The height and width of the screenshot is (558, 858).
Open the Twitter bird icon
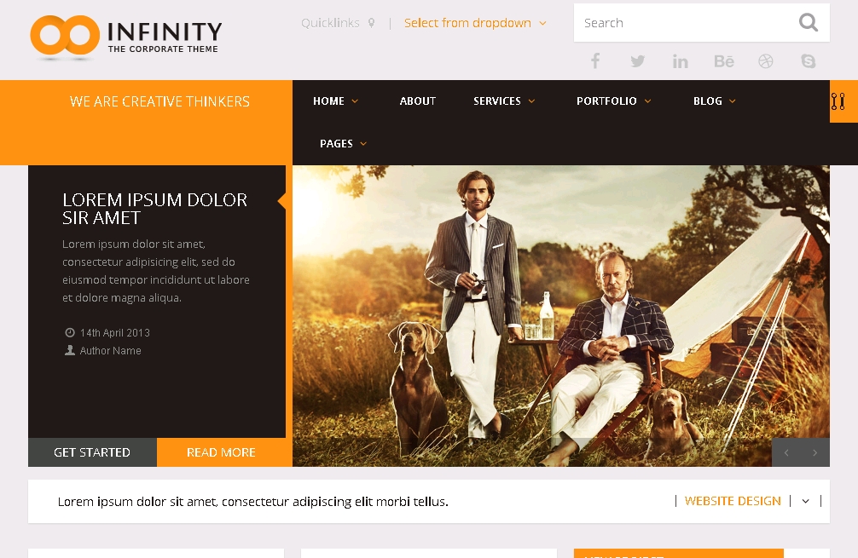637,61
